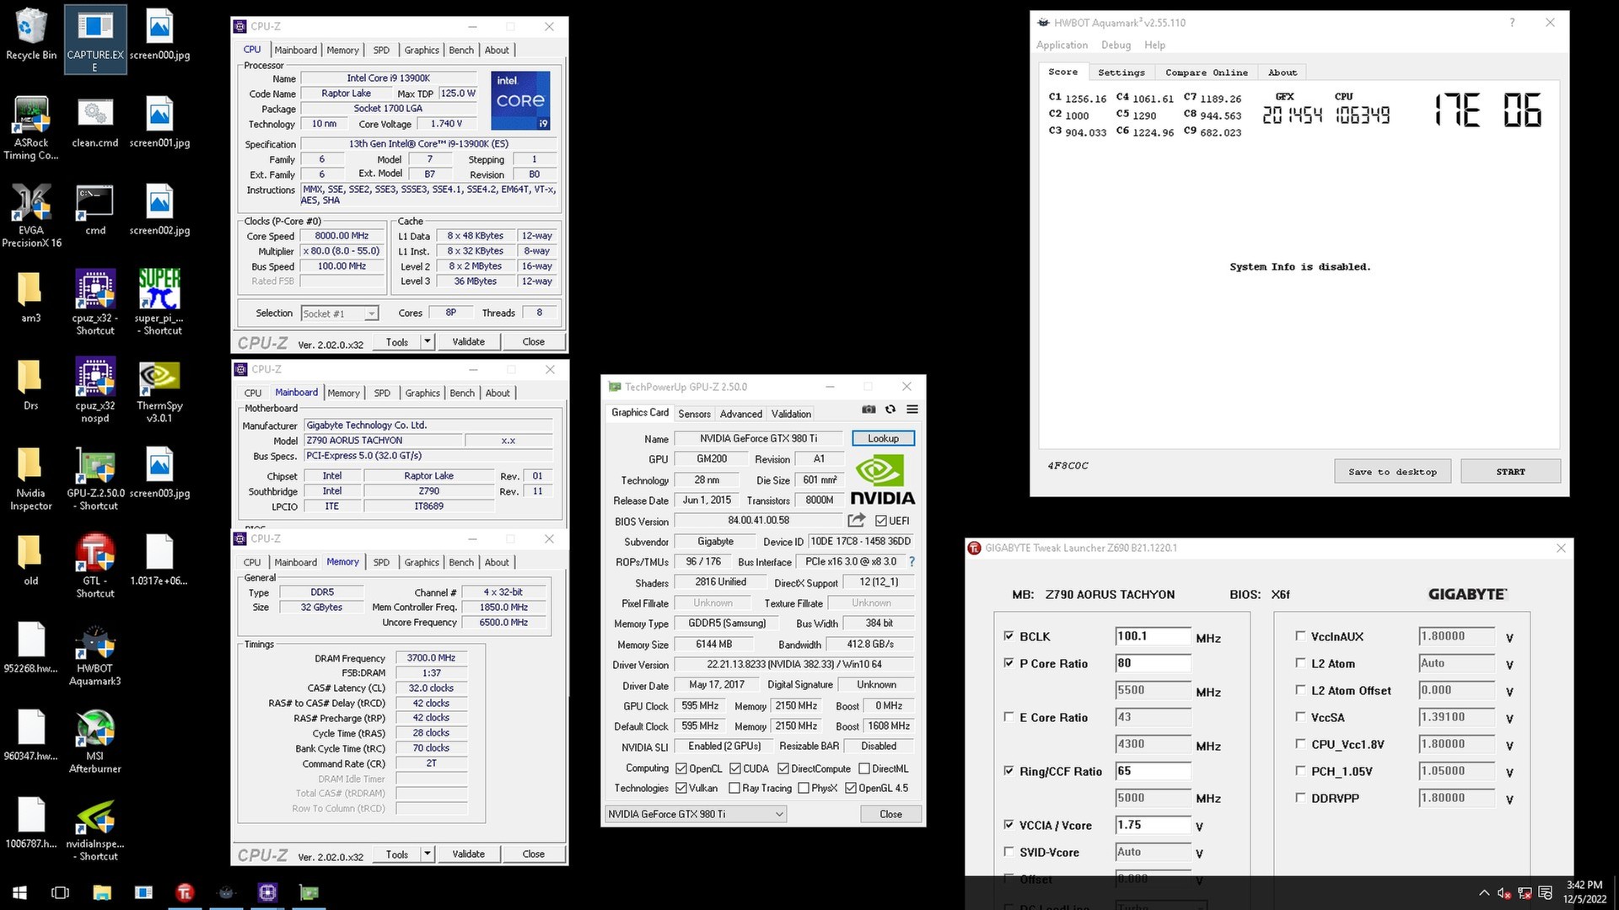This screenshot has width=1619, height=910.
Task: Click Bus Interface question mark icon
Action: click(912, 562)
